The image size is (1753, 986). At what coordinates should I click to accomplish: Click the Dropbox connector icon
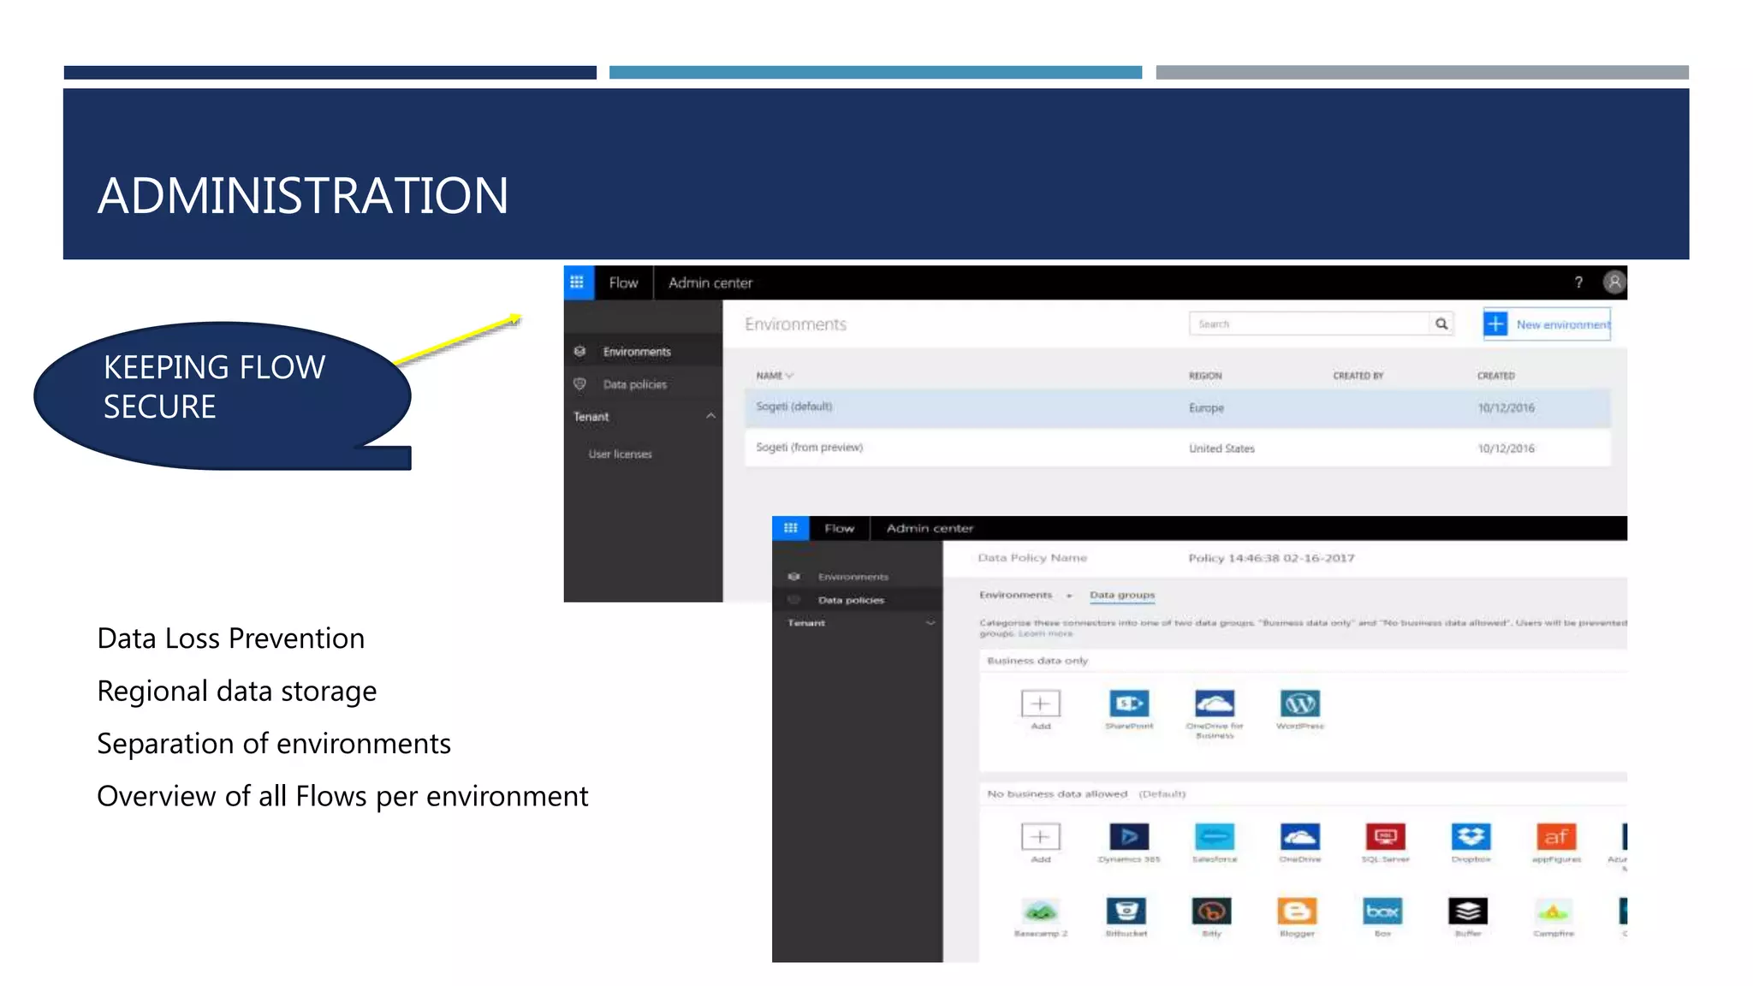tap(1471, 836)
